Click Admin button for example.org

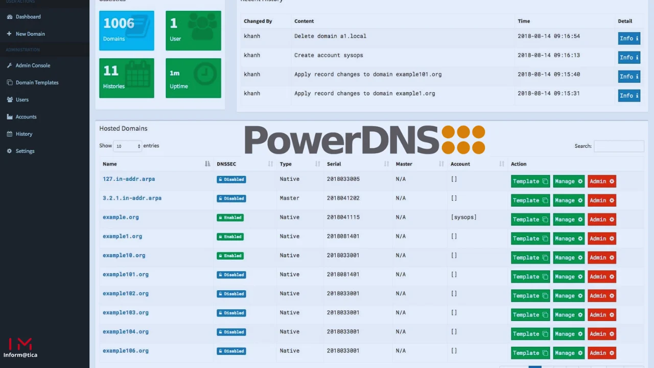[602, 219]
